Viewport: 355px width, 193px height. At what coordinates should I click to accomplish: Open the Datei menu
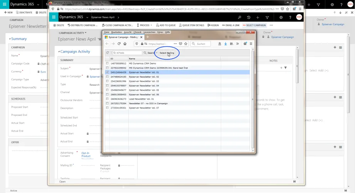point(107,32)
